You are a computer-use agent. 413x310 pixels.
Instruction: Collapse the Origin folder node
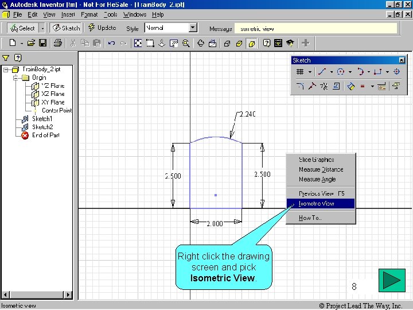click(x=16, y=77)
